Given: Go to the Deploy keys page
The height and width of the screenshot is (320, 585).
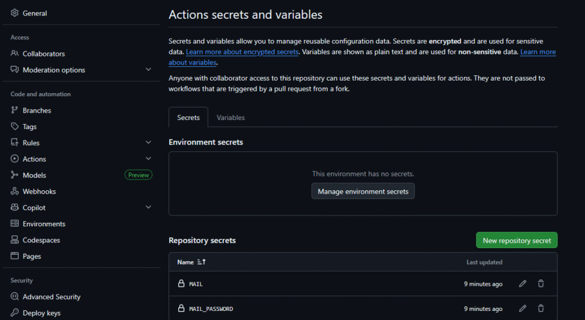Looking at the screenshot, I should (x=41, y=313).
